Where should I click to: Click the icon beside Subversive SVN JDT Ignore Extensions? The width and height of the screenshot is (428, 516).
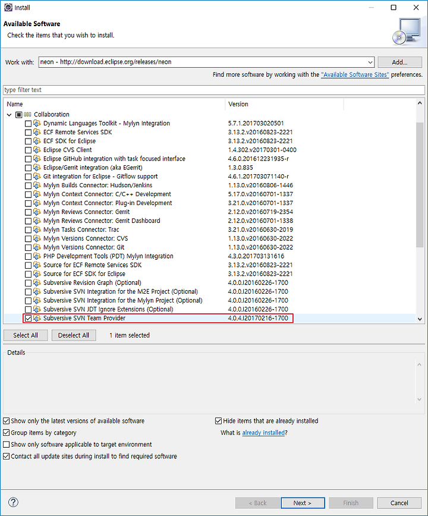37,309
